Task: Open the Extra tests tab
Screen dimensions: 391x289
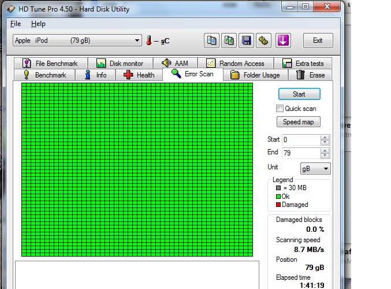Action: tap(303, 64)
